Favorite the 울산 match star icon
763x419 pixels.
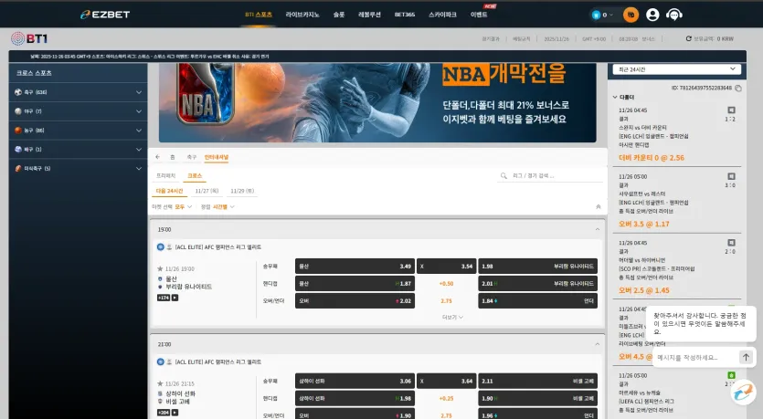[x=160, y=268]
